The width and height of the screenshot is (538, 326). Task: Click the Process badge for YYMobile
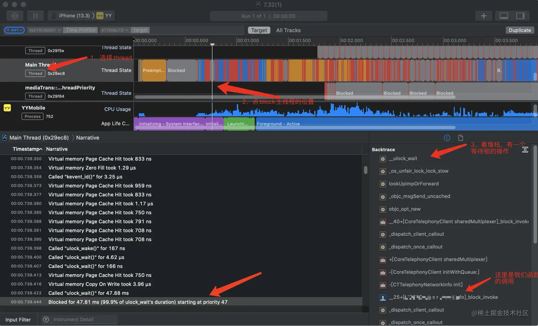pos(32,116)
